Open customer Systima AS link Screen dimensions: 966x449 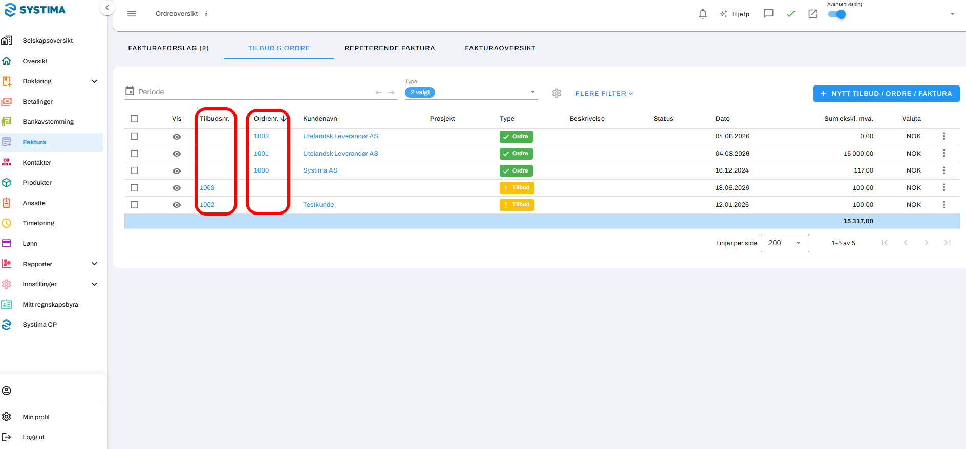tap(320, 170)
